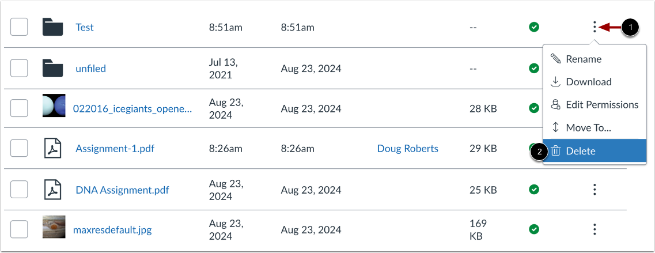This screenshot has height=253, width=655.
Task: Click the unfiled folder icon
Action: click(x=52, y=69)
